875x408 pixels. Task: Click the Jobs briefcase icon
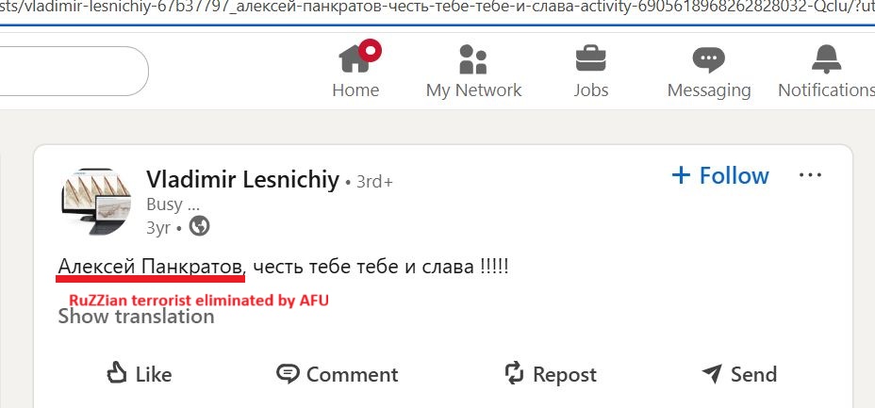click(x=591, y=58)
